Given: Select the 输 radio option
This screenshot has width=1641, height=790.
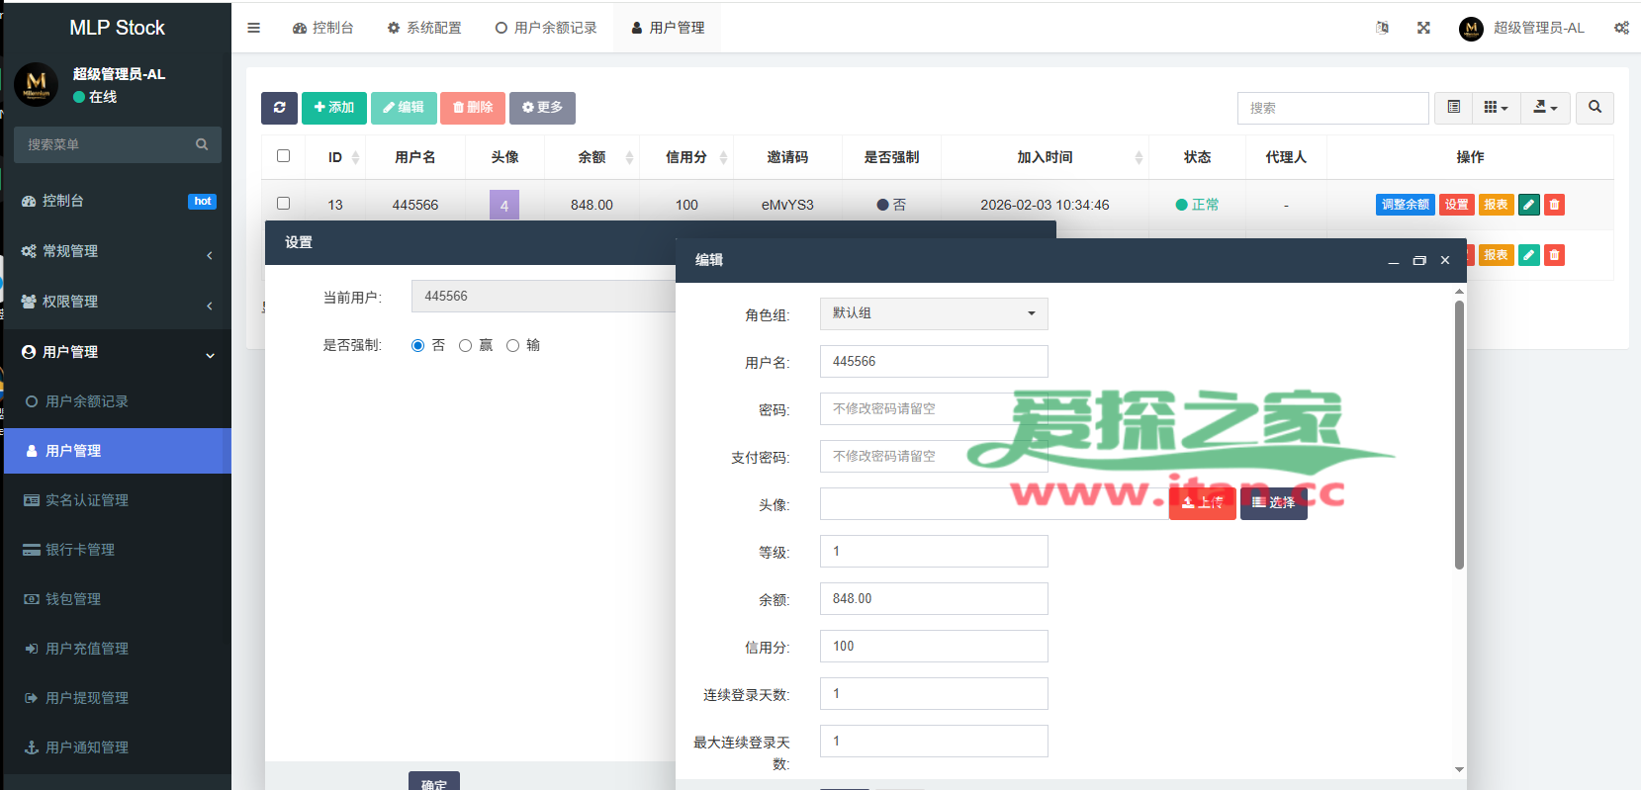Looking at the screenshot, I should [x=512, y=346].
